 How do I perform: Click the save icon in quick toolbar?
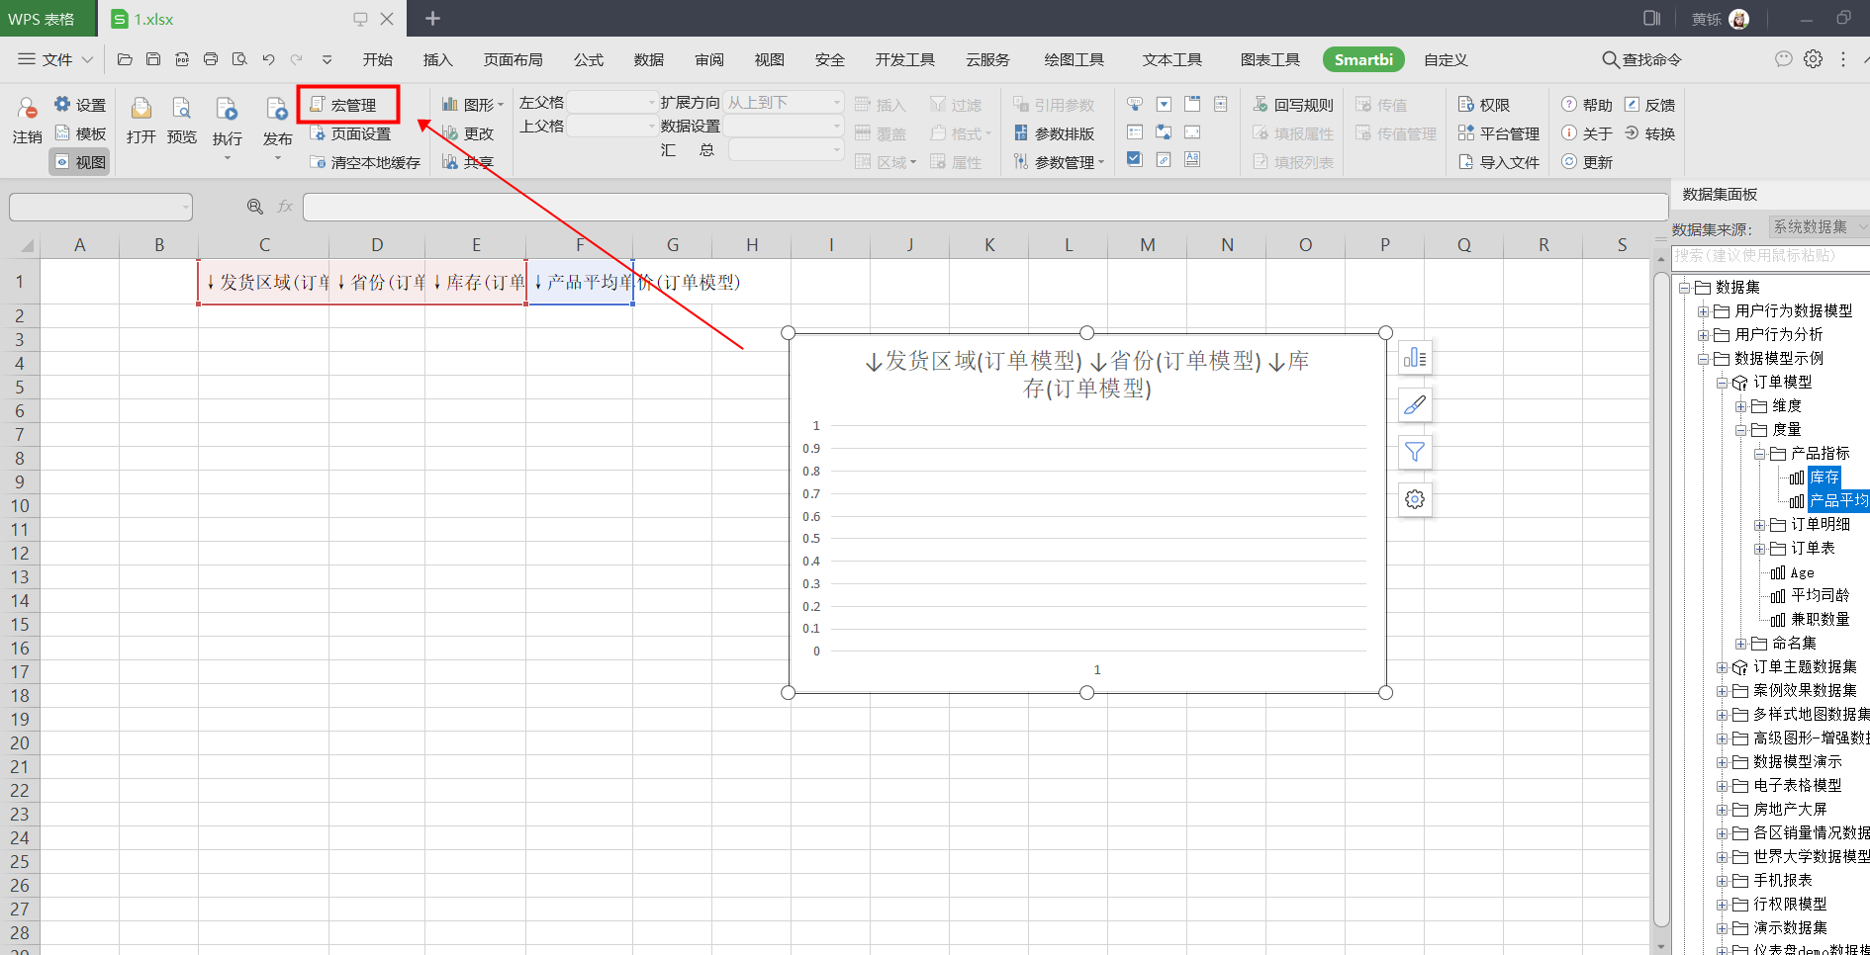coord(153,59)
